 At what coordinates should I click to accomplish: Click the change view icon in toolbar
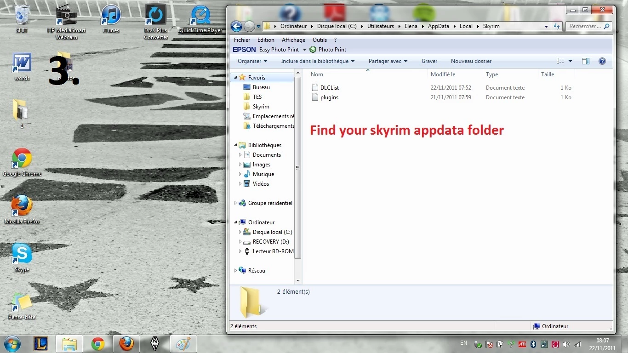pos(560,61)
